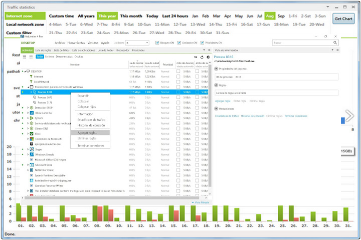Collapse Propiedades del proceso section

click(216, 68)
